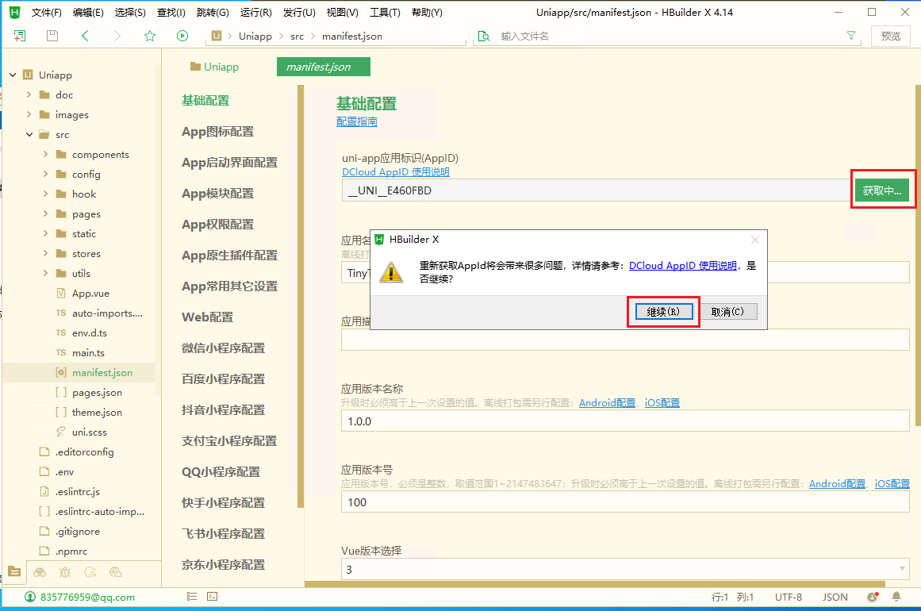Click the warning triangle icon in dialog

tap(391, 273)
